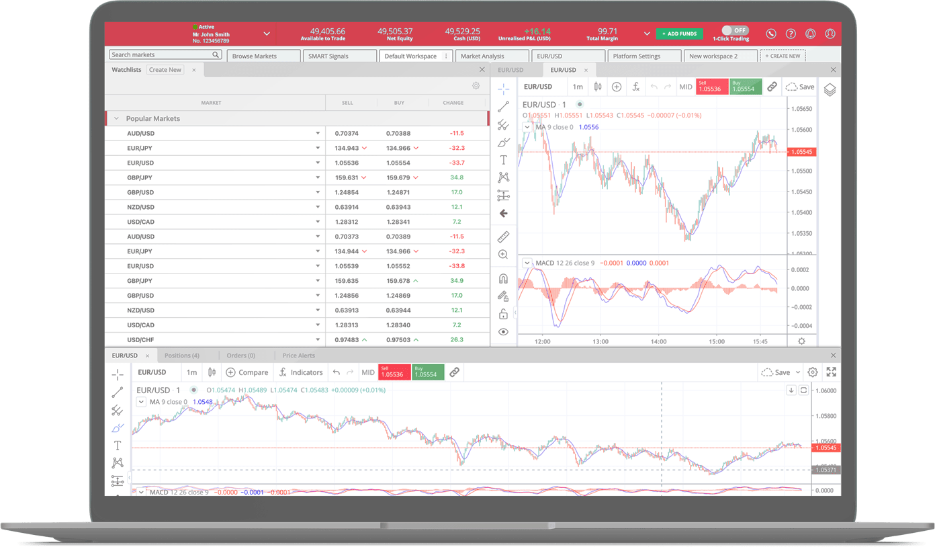This screenshot has height=547, width=935.
Task: Select the trend line drawing tool
Action: tap(504, 106)
